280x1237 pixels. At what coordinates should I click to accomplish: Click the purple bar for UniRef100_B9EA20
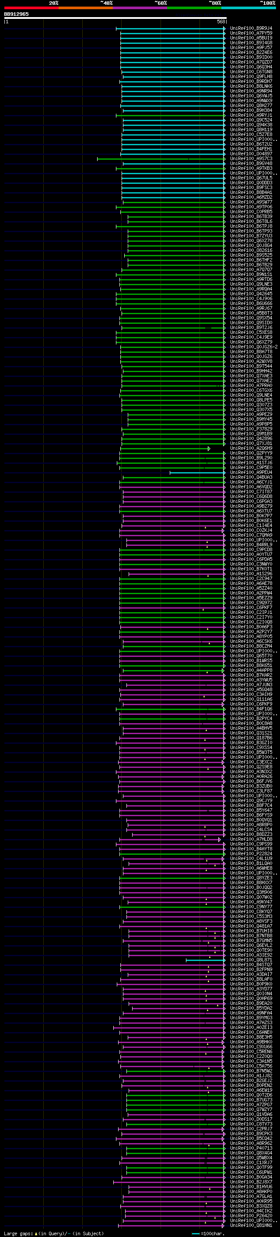[177, 1003]
